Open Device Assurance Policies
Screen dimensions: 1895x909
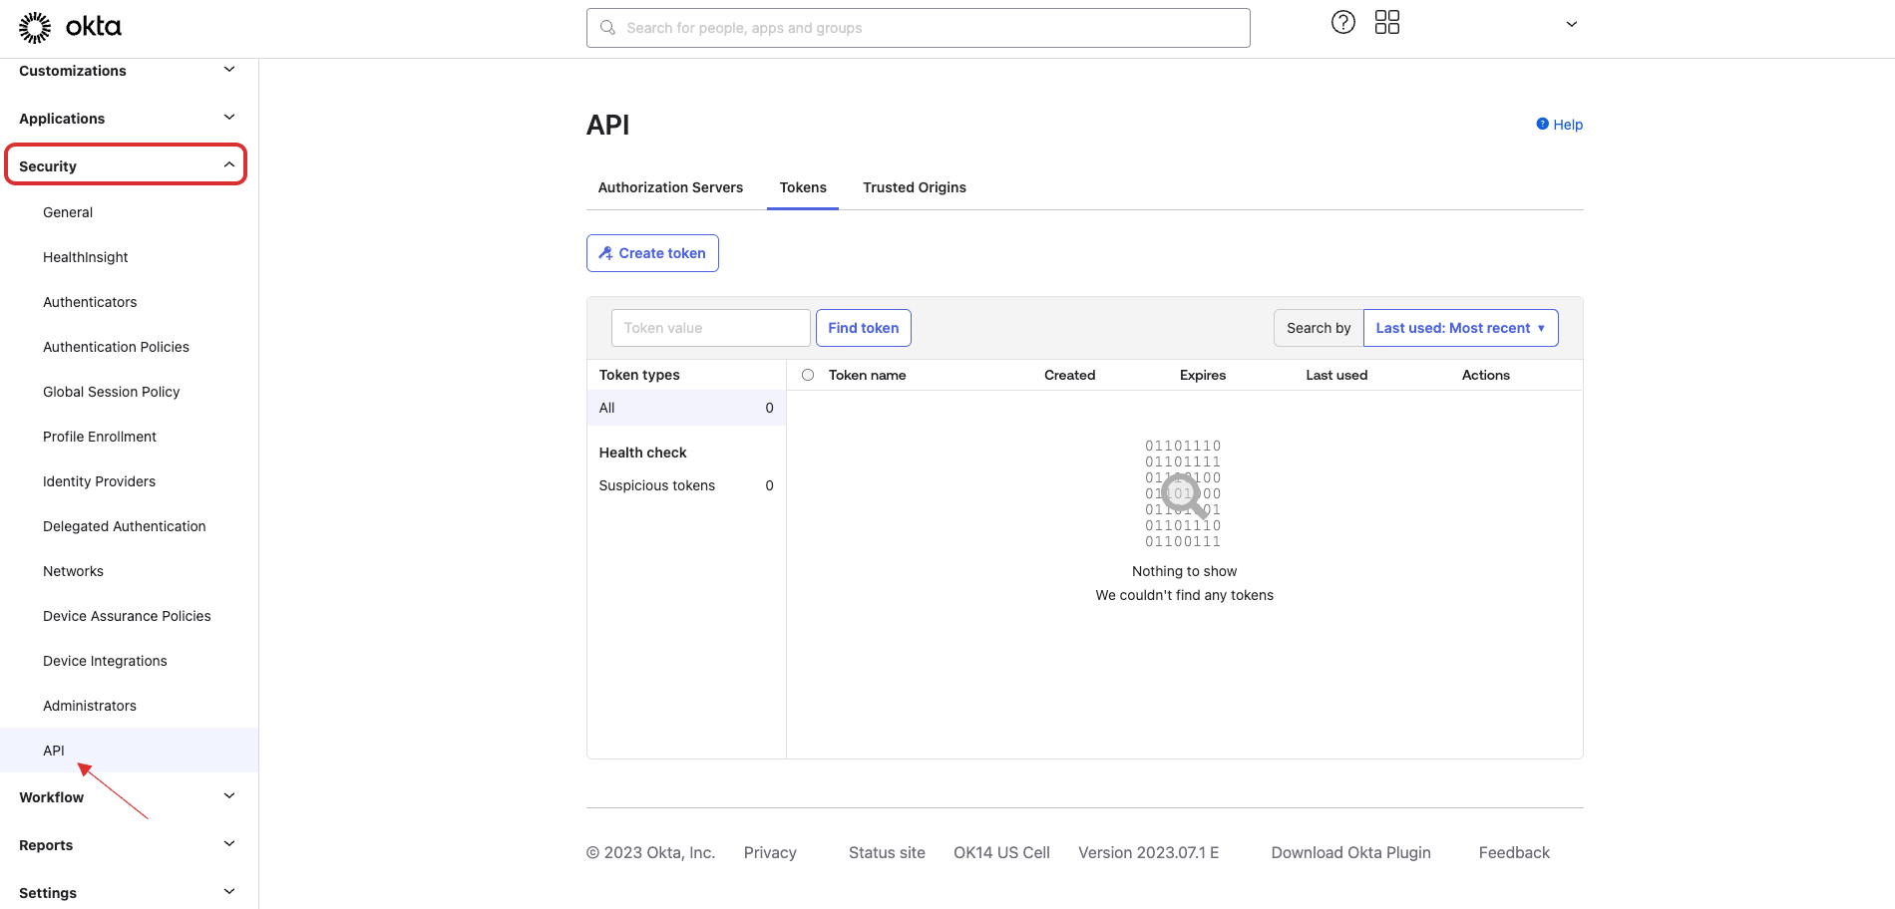click(127, 616)
